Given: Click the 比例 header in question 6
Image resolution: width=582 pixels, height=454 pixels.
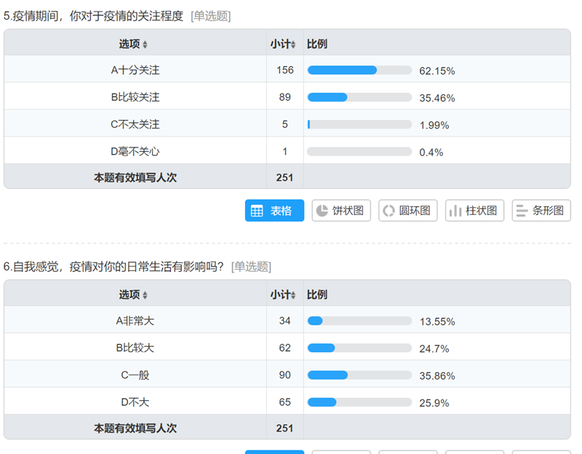Looking at the screenshot, I should coord(317,295).
